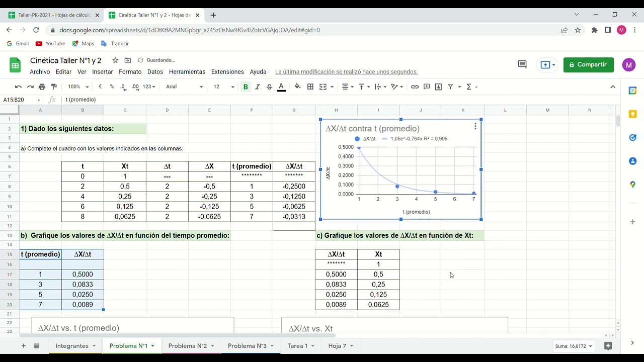
Task: Click the print icon in toolbar
Action: click(42, 87)
